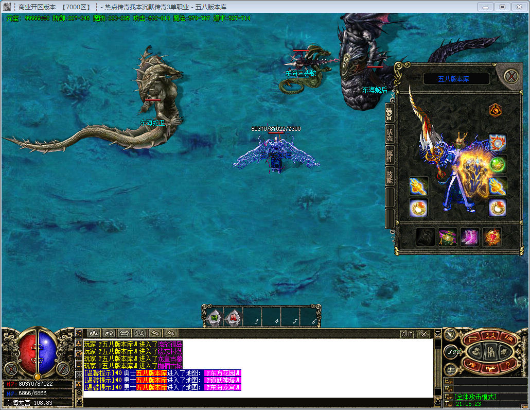
Task: Click the 全体攻击模式 attack mode label
Action: pyautogui.click(x=475, y=397)
